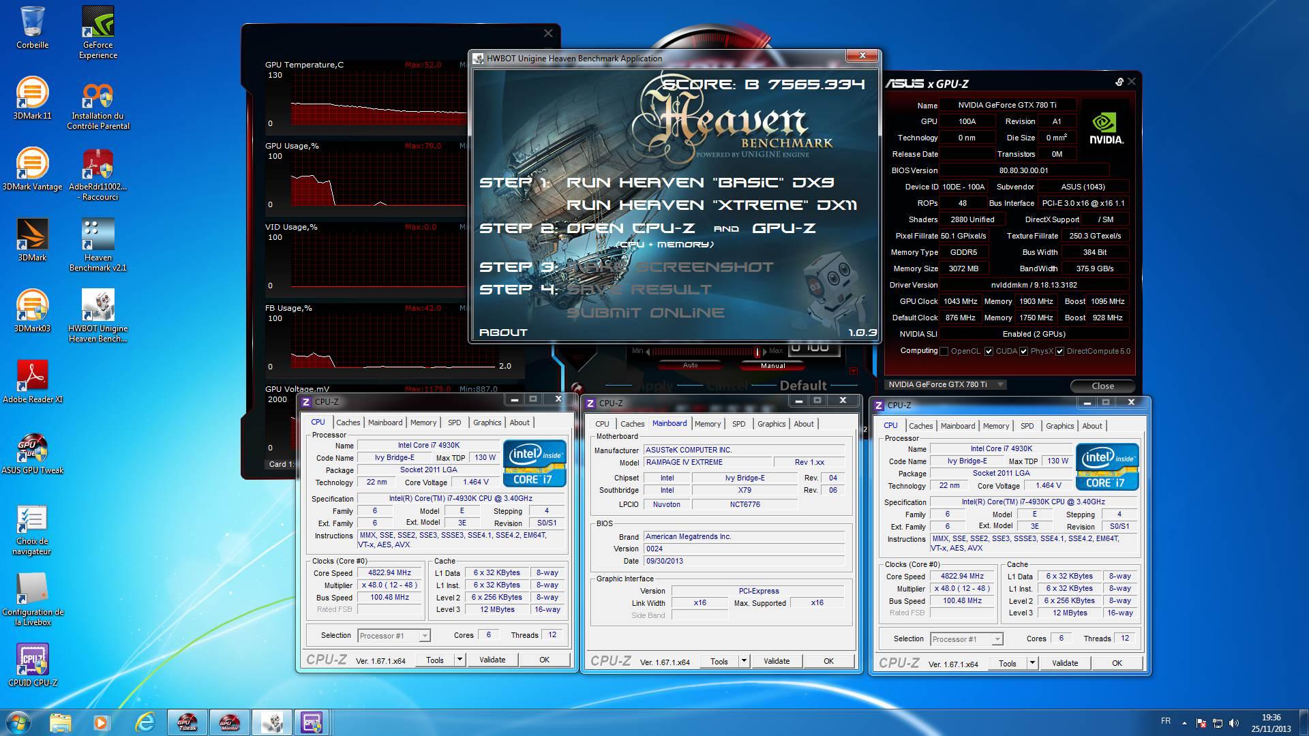The height and width of the screenshot is (736, 1309).
Task: Open Windows Media Player taskbar icon
Action: pyautogui.click(x=101, y=722)
